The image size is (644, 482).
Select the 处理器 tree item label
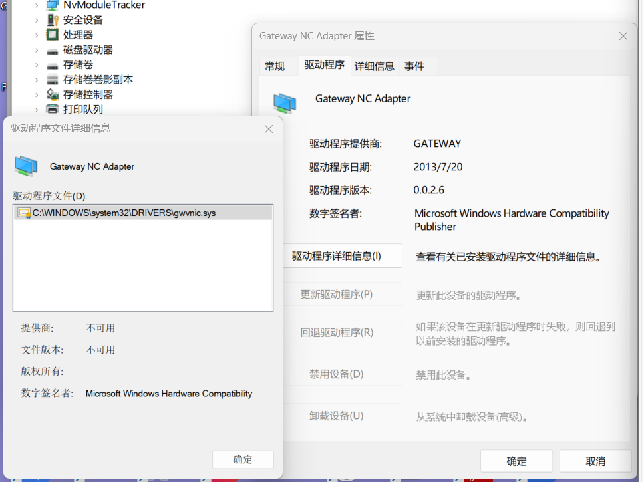coord(78,35)
